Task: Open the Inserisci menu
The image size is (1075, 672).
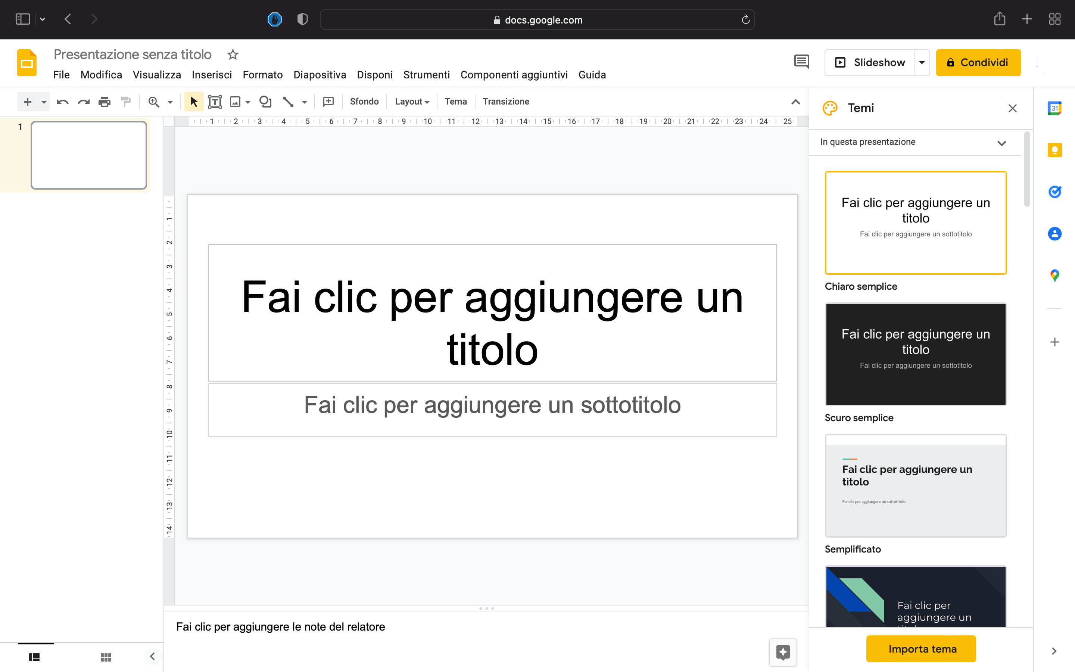Action: [x=212, y=75]
